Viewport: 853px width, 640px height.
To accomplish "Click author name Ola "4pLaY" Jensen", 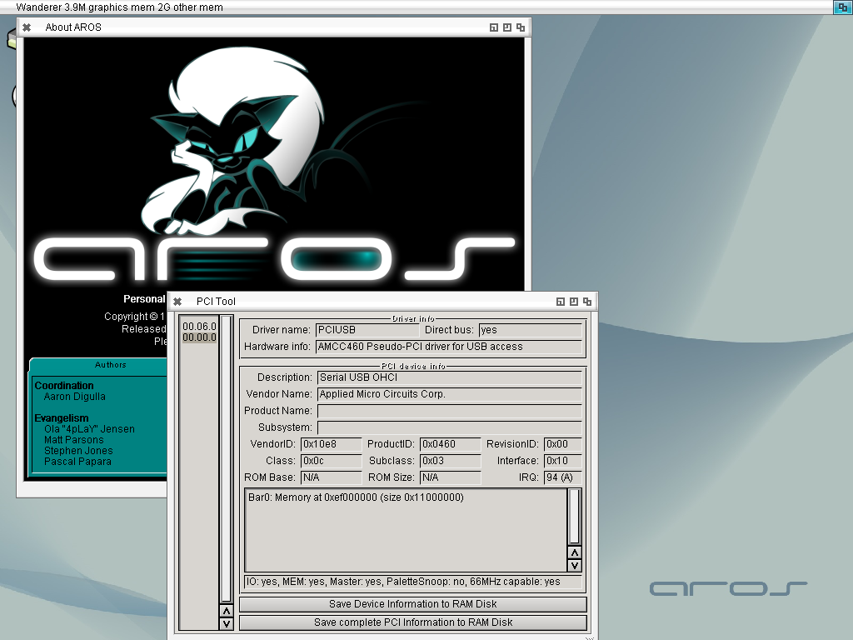I will click(89, 429).
